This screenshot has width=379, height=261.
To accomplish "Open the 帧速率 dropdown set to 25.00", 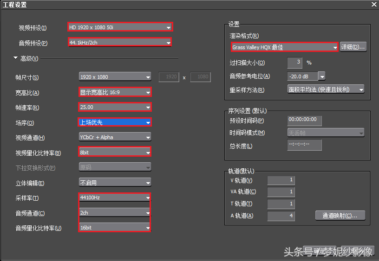I will click(x=115, y=107).
